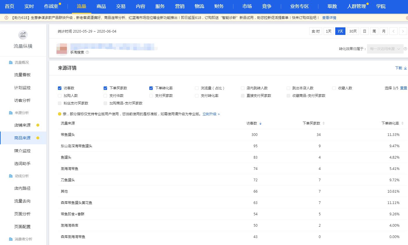This screenshot has width=408, height=245.
Task: Click help icon next to 手淘搜索
Action: (87, 52)
